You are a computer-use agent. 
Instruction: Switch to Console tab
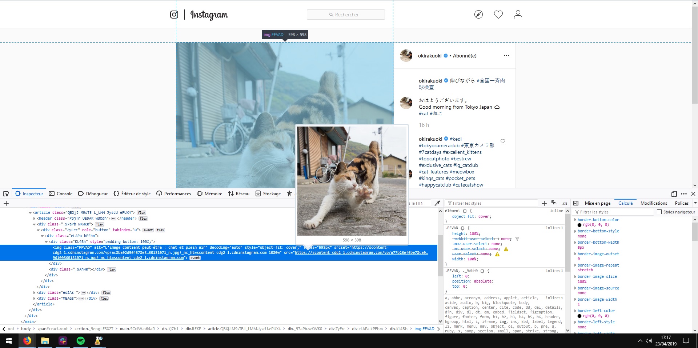click(61, 194)
